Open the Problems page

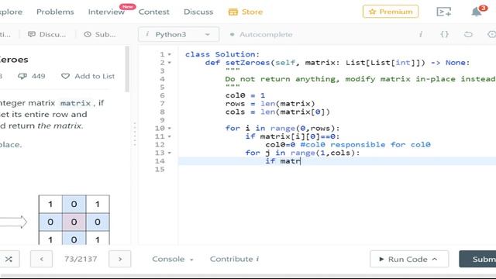coord(55,12)
